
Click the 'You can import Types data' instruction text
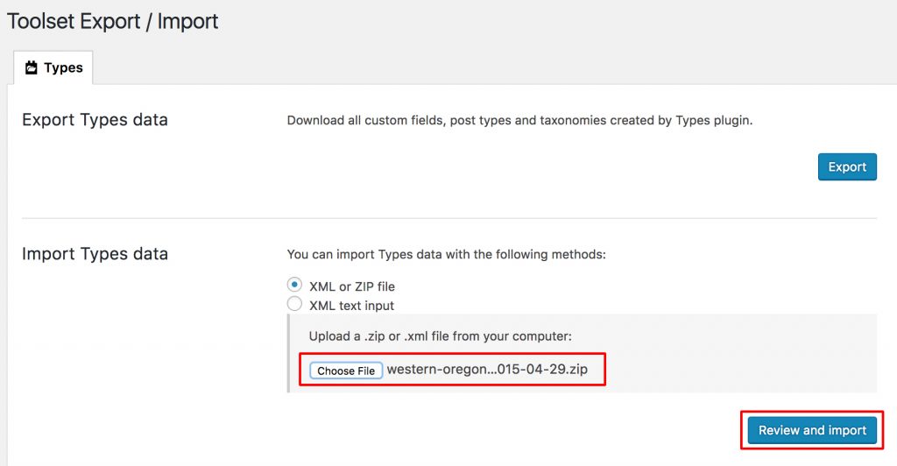[x=446, y=254]
